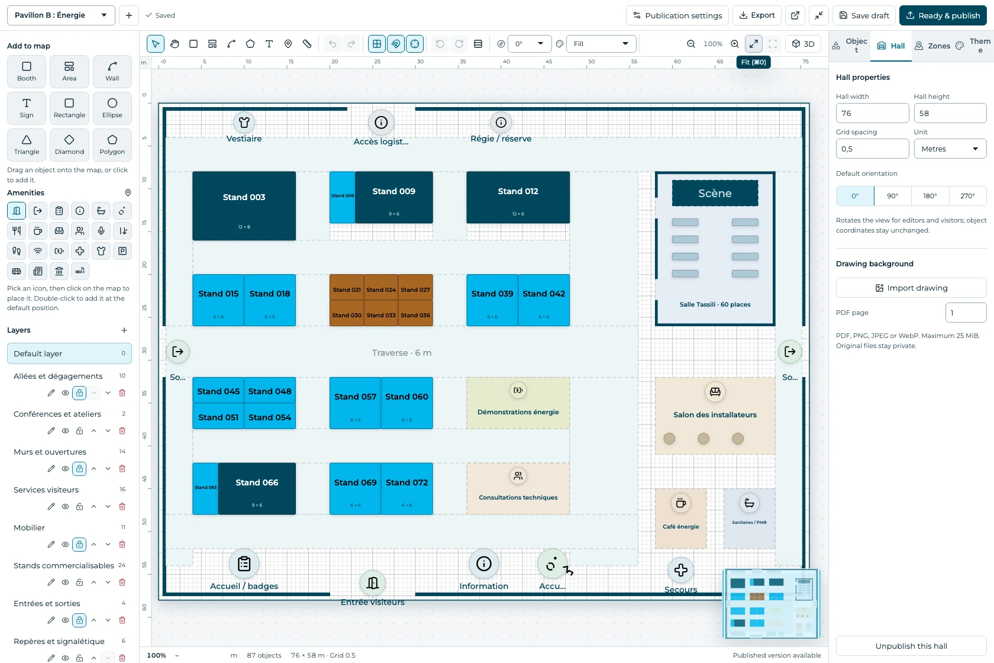The width and height of the screenshot is (994, 663).
Task: Toggle visibility of Stands commercialisables layer
Action: click(66, 582)
